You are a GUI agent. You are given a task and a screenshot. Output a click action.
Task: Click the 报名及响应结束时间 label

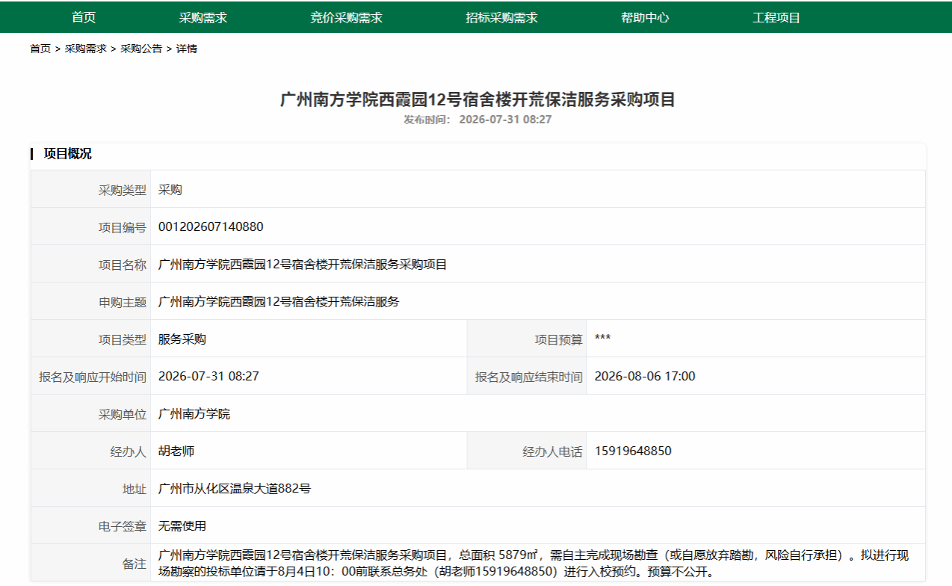(529, 377)
